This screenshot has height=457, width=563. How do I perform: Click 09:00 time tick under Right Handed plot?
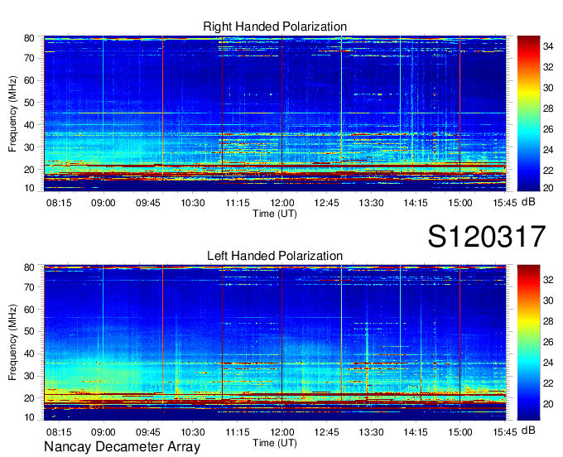pyautogui.click(x=103, y=203)
